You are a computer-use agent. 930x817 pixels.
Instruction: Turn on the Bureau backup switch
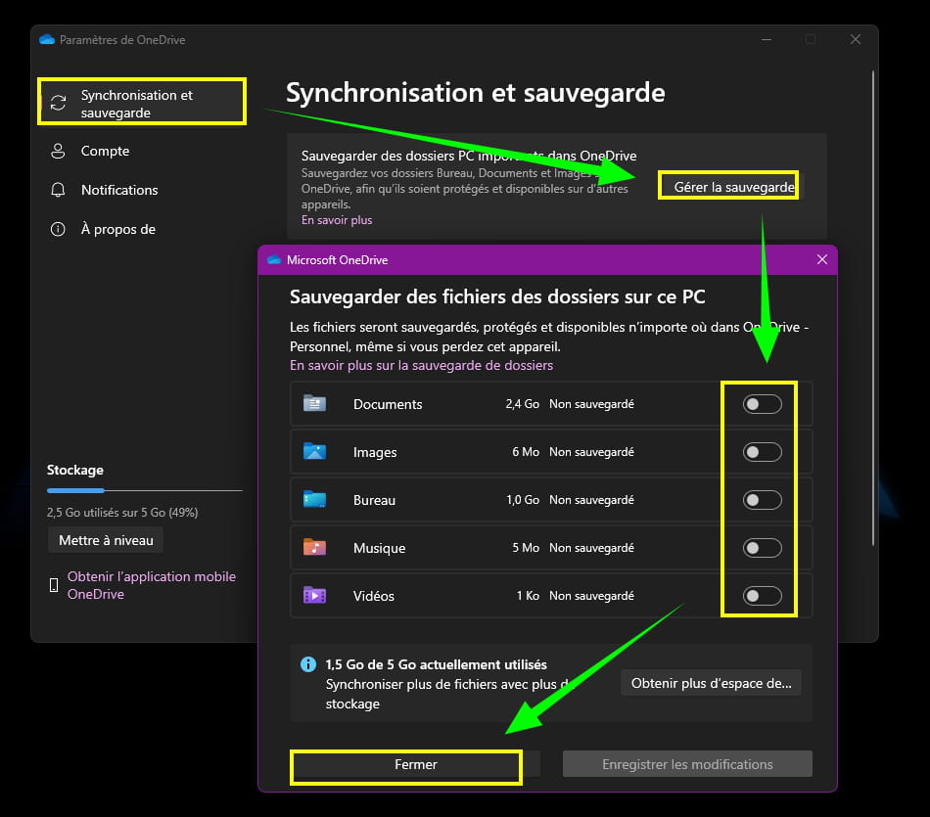[763, 500]
